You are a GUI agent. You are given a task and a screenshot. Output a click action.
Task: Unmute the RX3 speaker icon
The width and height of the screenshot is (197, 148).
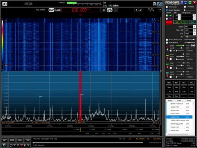(x=167, y=67)
